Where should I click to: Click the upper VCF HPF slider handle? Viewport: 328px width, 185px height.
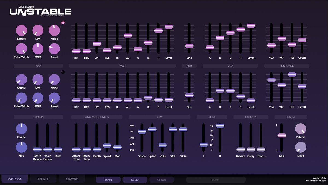[76, 51]
